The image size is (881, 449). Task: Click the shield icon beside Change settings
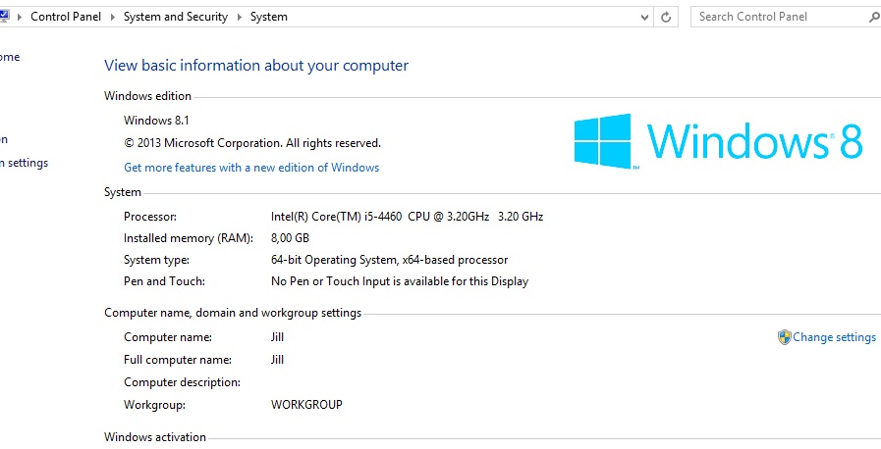pyautogui.click(x=785, y=337)
